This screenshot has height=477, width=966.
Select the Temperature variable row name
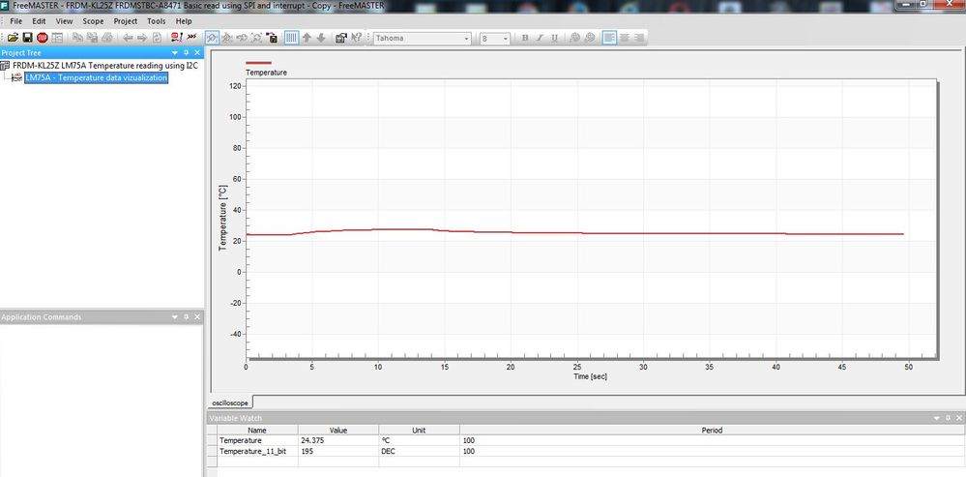coord(241,440)
